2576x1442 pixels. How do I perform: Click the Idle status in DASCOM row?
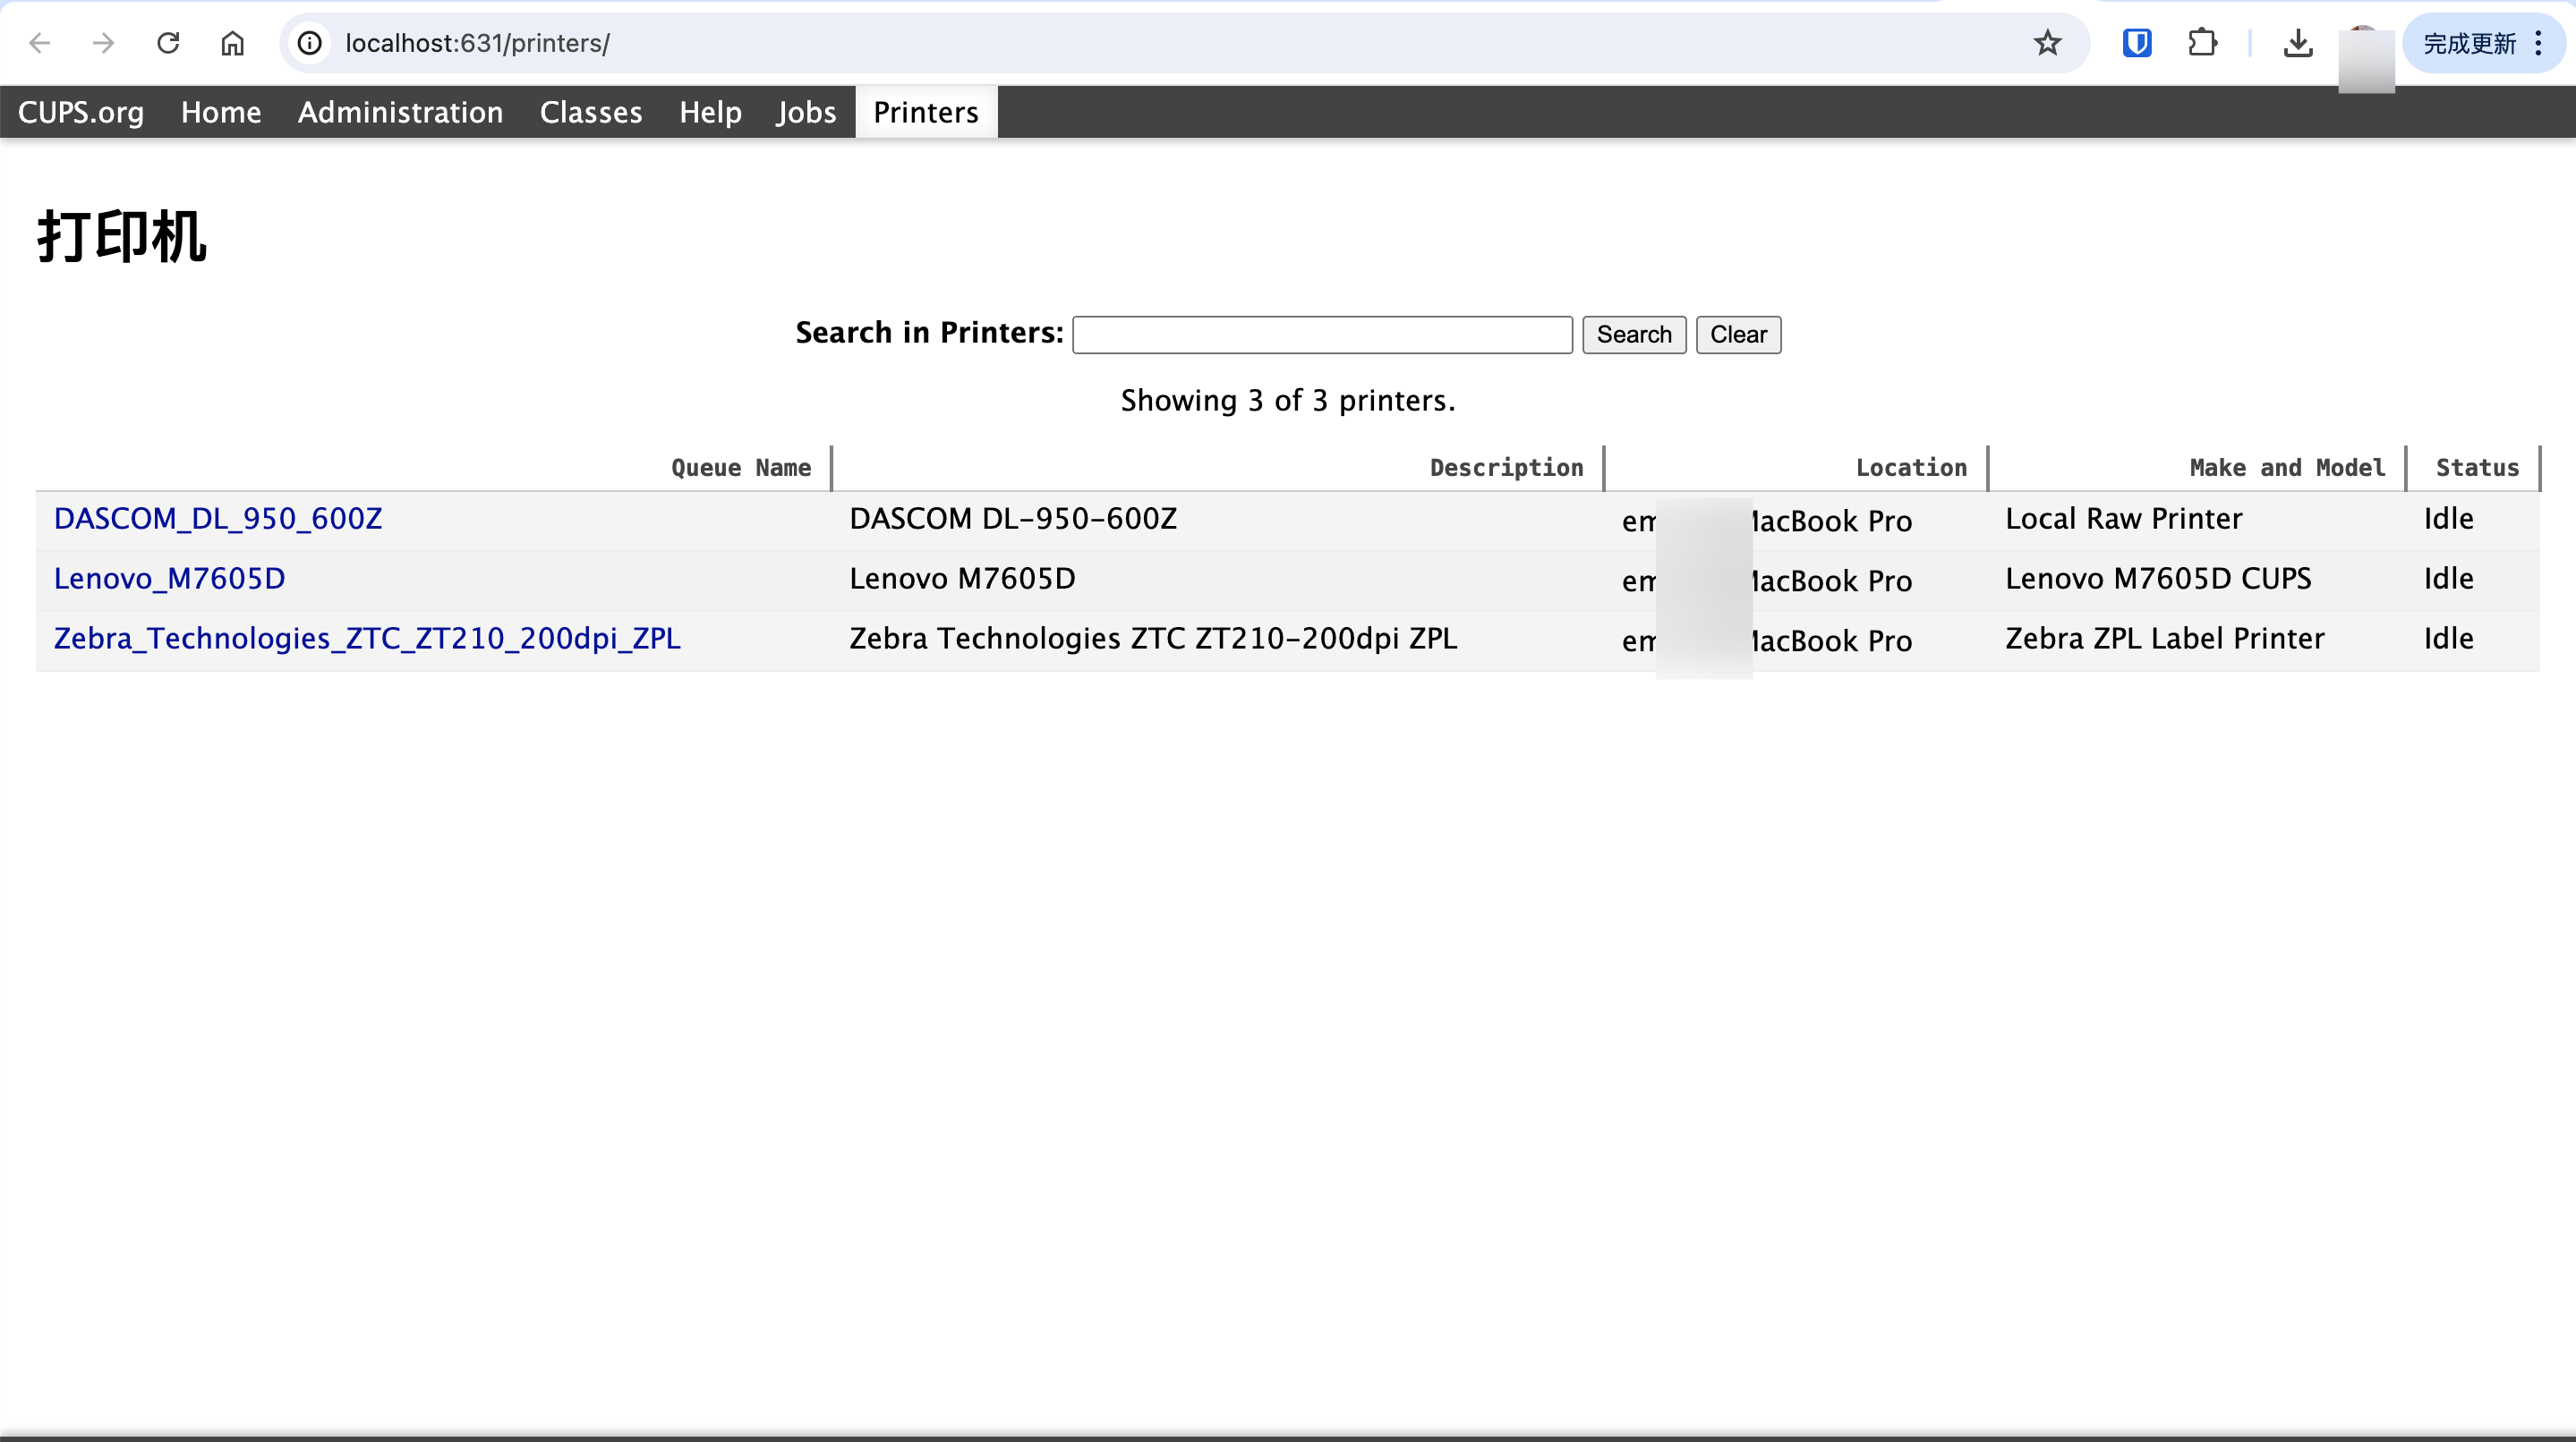(2448, 519)
